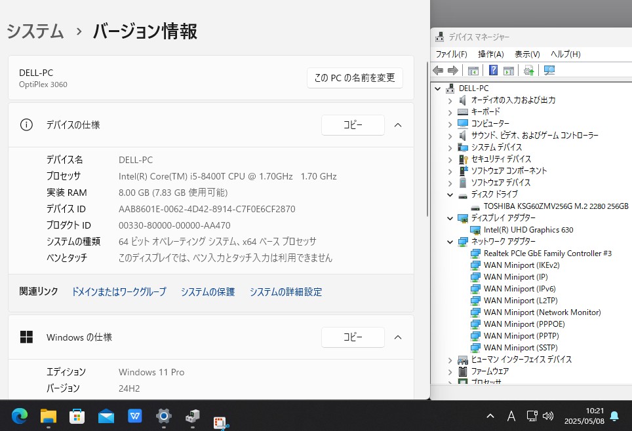Select the ファームウェア category icon
632x431 pixels.
click(463, 371)
